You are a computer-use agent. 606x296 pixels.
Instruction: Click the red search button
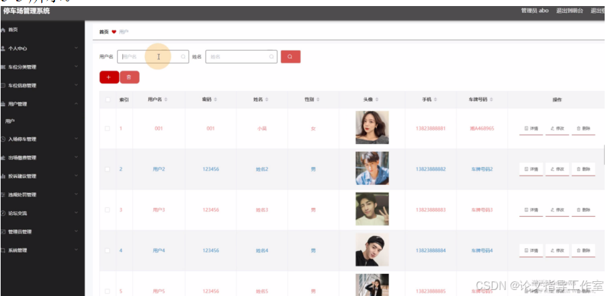[290, 57]
